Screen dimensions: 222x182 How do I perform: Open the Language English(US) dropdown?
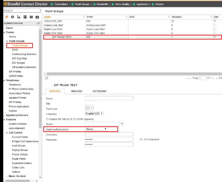point(94,114)
